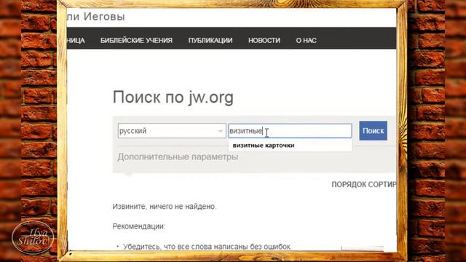Expand Дополнительные параметры section

click(x=178, y=157)
